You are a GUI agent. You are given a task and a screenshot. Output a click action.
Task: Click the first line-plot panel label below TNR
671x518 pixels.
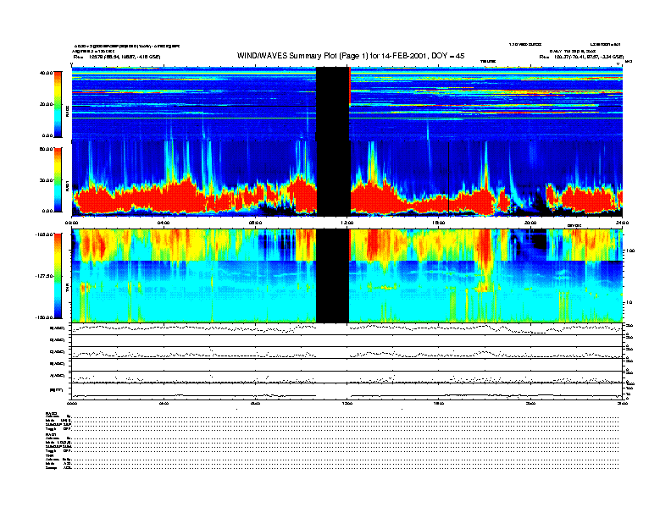coord(58,328)
